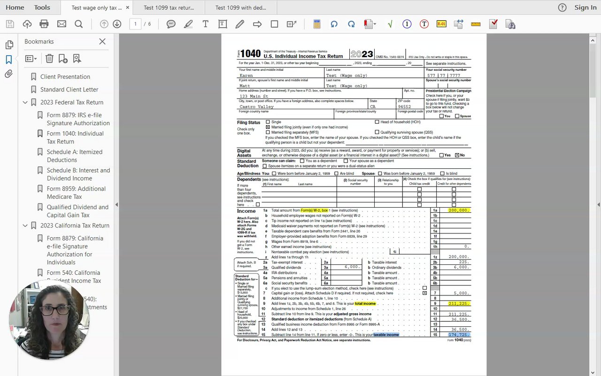The width and height of the screenshot is (601, 376).
Task: Select the Add comment speech bubble tool
Action: (x=171, y=24)
